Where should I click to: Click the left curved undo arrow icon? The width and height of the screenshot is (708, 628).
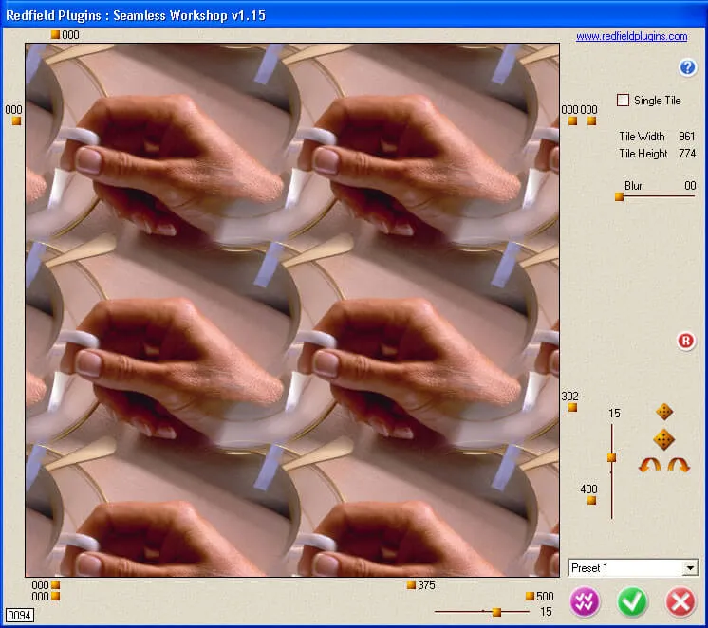point(650,465)
